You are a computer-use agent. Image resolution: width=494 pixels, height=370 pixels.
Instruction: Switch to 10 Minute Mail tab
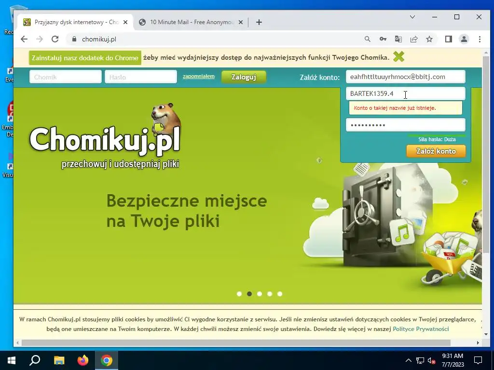pos(191,22)
